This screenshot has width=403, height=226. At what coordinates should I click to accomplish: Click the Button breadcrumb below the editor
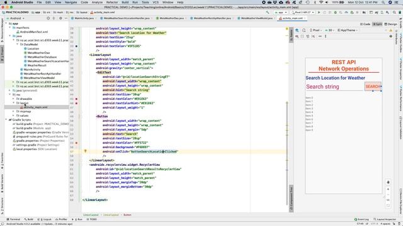127,215
